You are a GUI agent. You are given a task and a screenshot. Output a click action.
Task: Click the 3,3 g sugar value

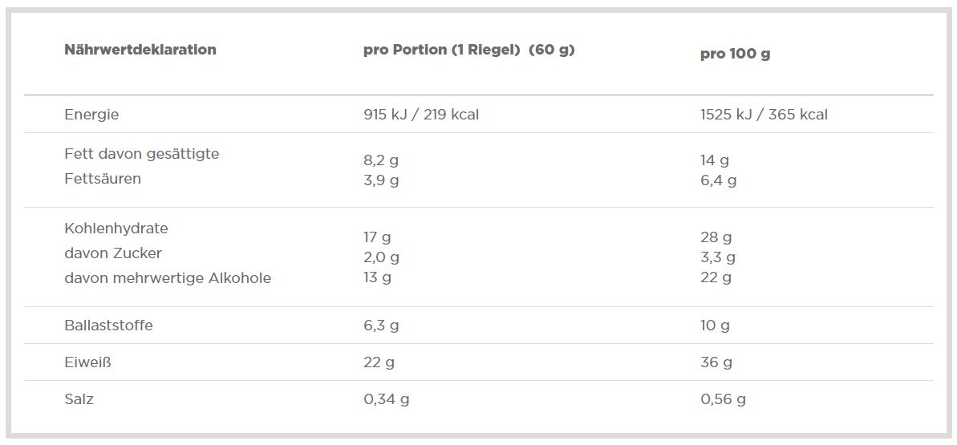tap(718, 257)
